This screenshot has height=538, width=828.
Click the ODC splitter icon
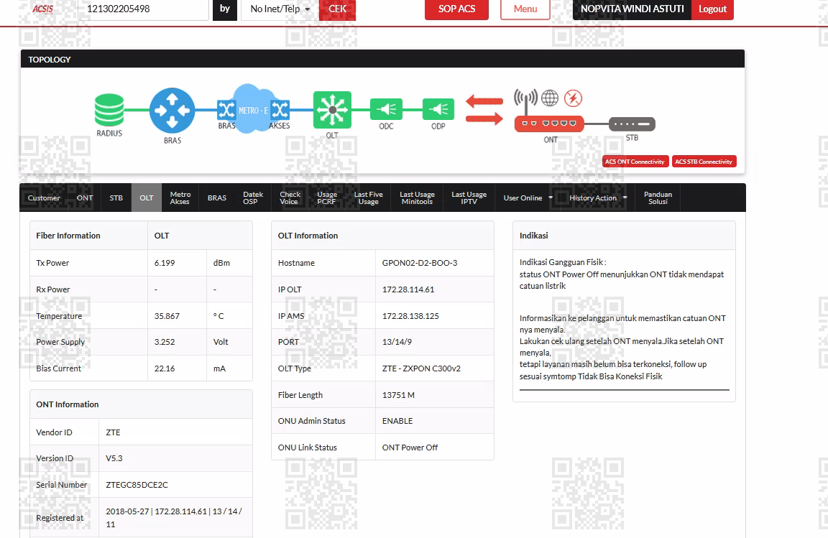[386, 109]
